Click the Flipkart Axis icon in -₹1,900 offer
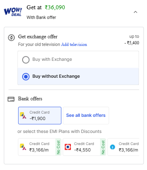This screenshot has width=147, height=170. coord(23,115)
